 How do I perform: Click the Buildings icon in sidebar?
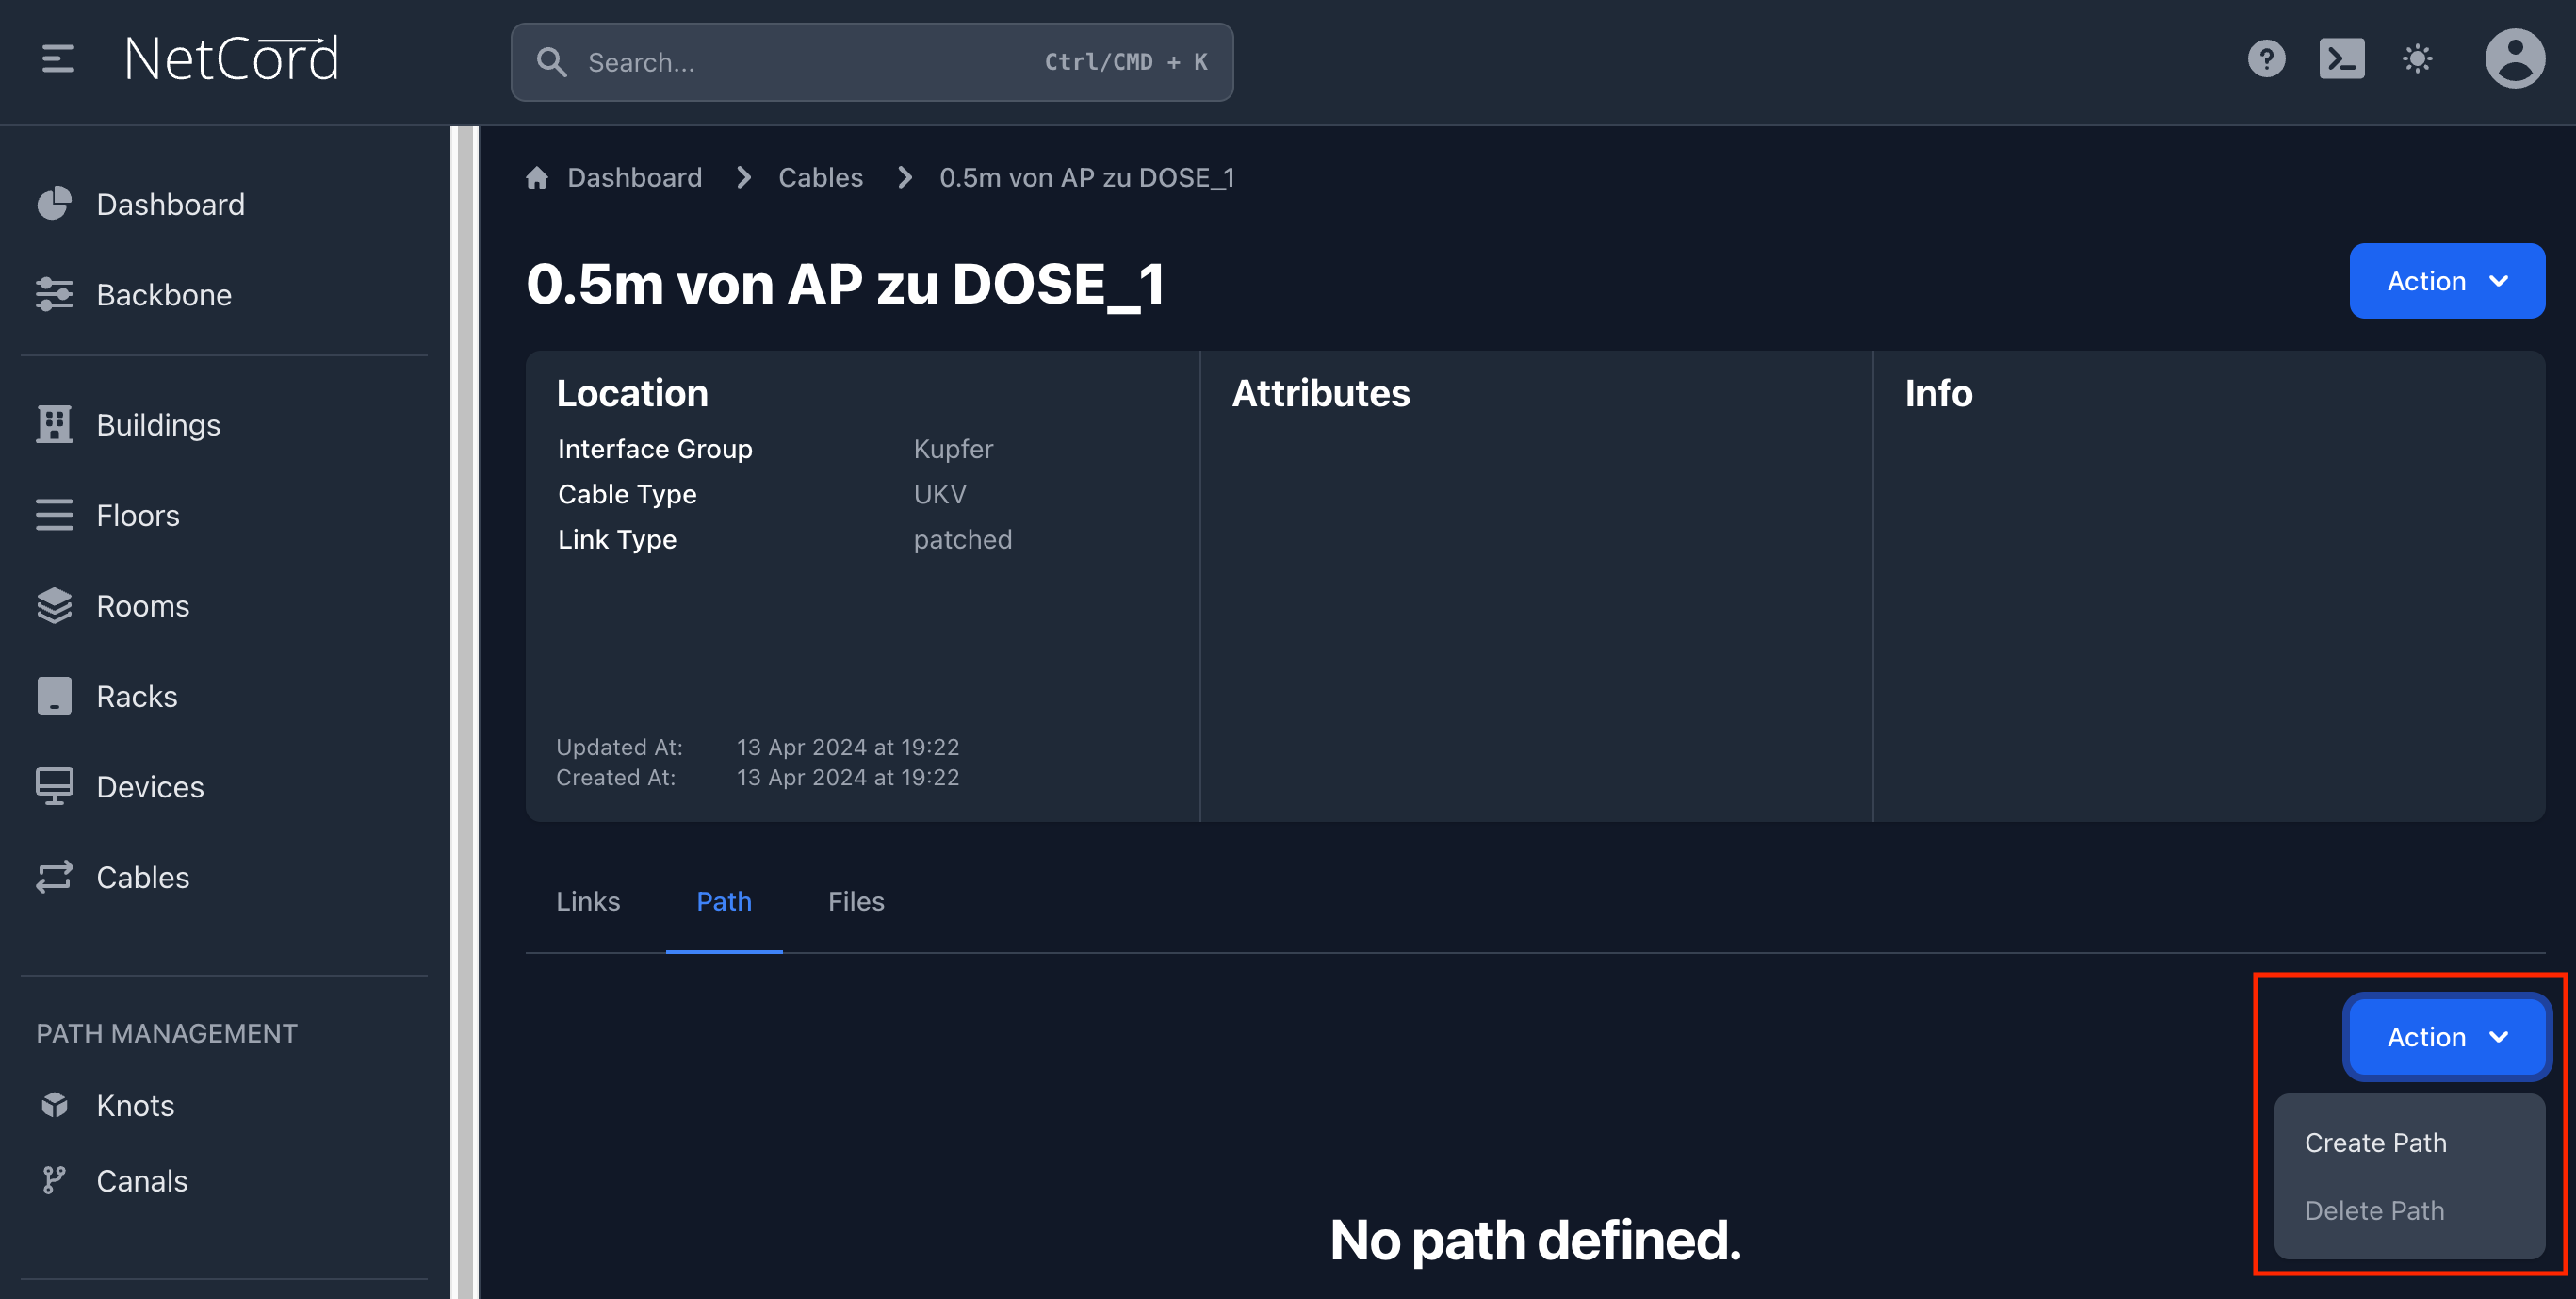[x=54, y=424]
